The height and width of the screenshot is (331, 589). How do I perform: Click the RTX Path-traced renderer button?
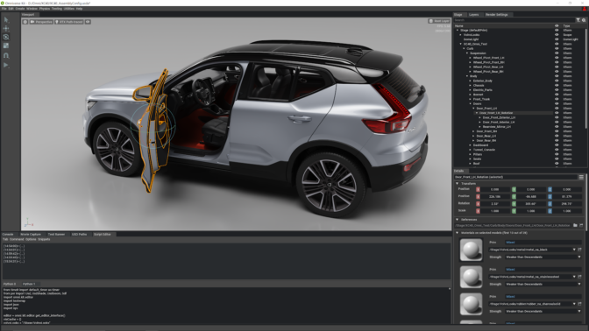[69, 22]
